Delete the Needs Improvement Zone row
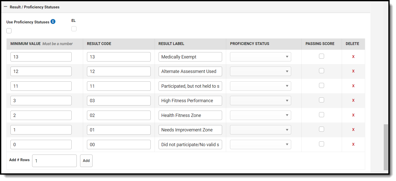This screenshot has height=181, width=396. (353, 130)
